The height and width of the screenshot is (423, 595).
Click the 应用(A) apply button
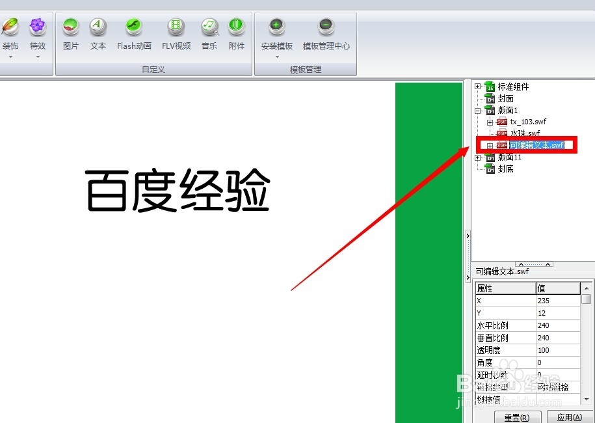click(569, 417)
